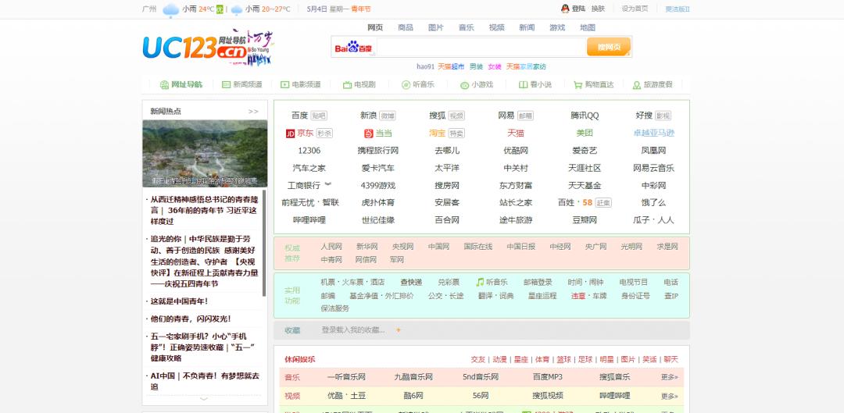This screenshot has width=844, height=413.
Task: Open the 爱奇艺 site link
Action: click(585, 151)
